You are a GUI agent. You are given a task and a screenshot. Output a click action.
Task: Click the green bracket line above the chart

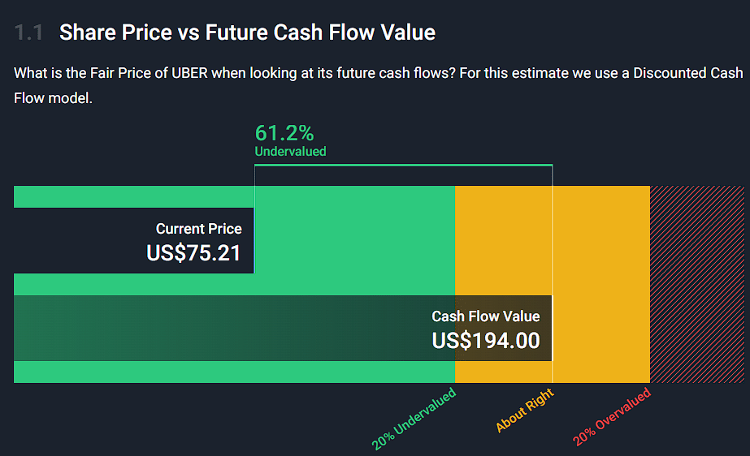pos(403,166)
